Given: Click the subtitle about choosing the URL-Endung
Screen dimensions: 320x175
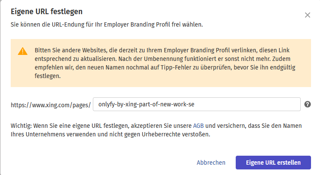Looking at the screenshot, I should (107, 24).
